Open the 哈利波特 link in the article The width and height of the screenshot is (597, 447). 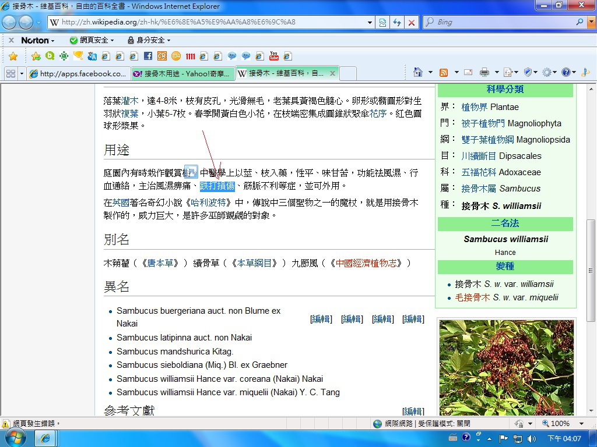pyautogui.click(x=208, y=203)
